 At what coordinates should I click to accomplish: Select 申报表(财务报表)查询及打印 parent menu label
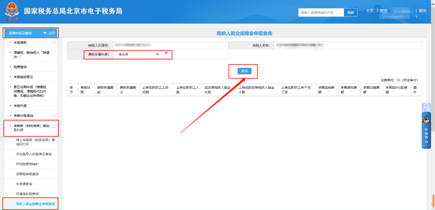pyautogui.click(x=31, y=128)
